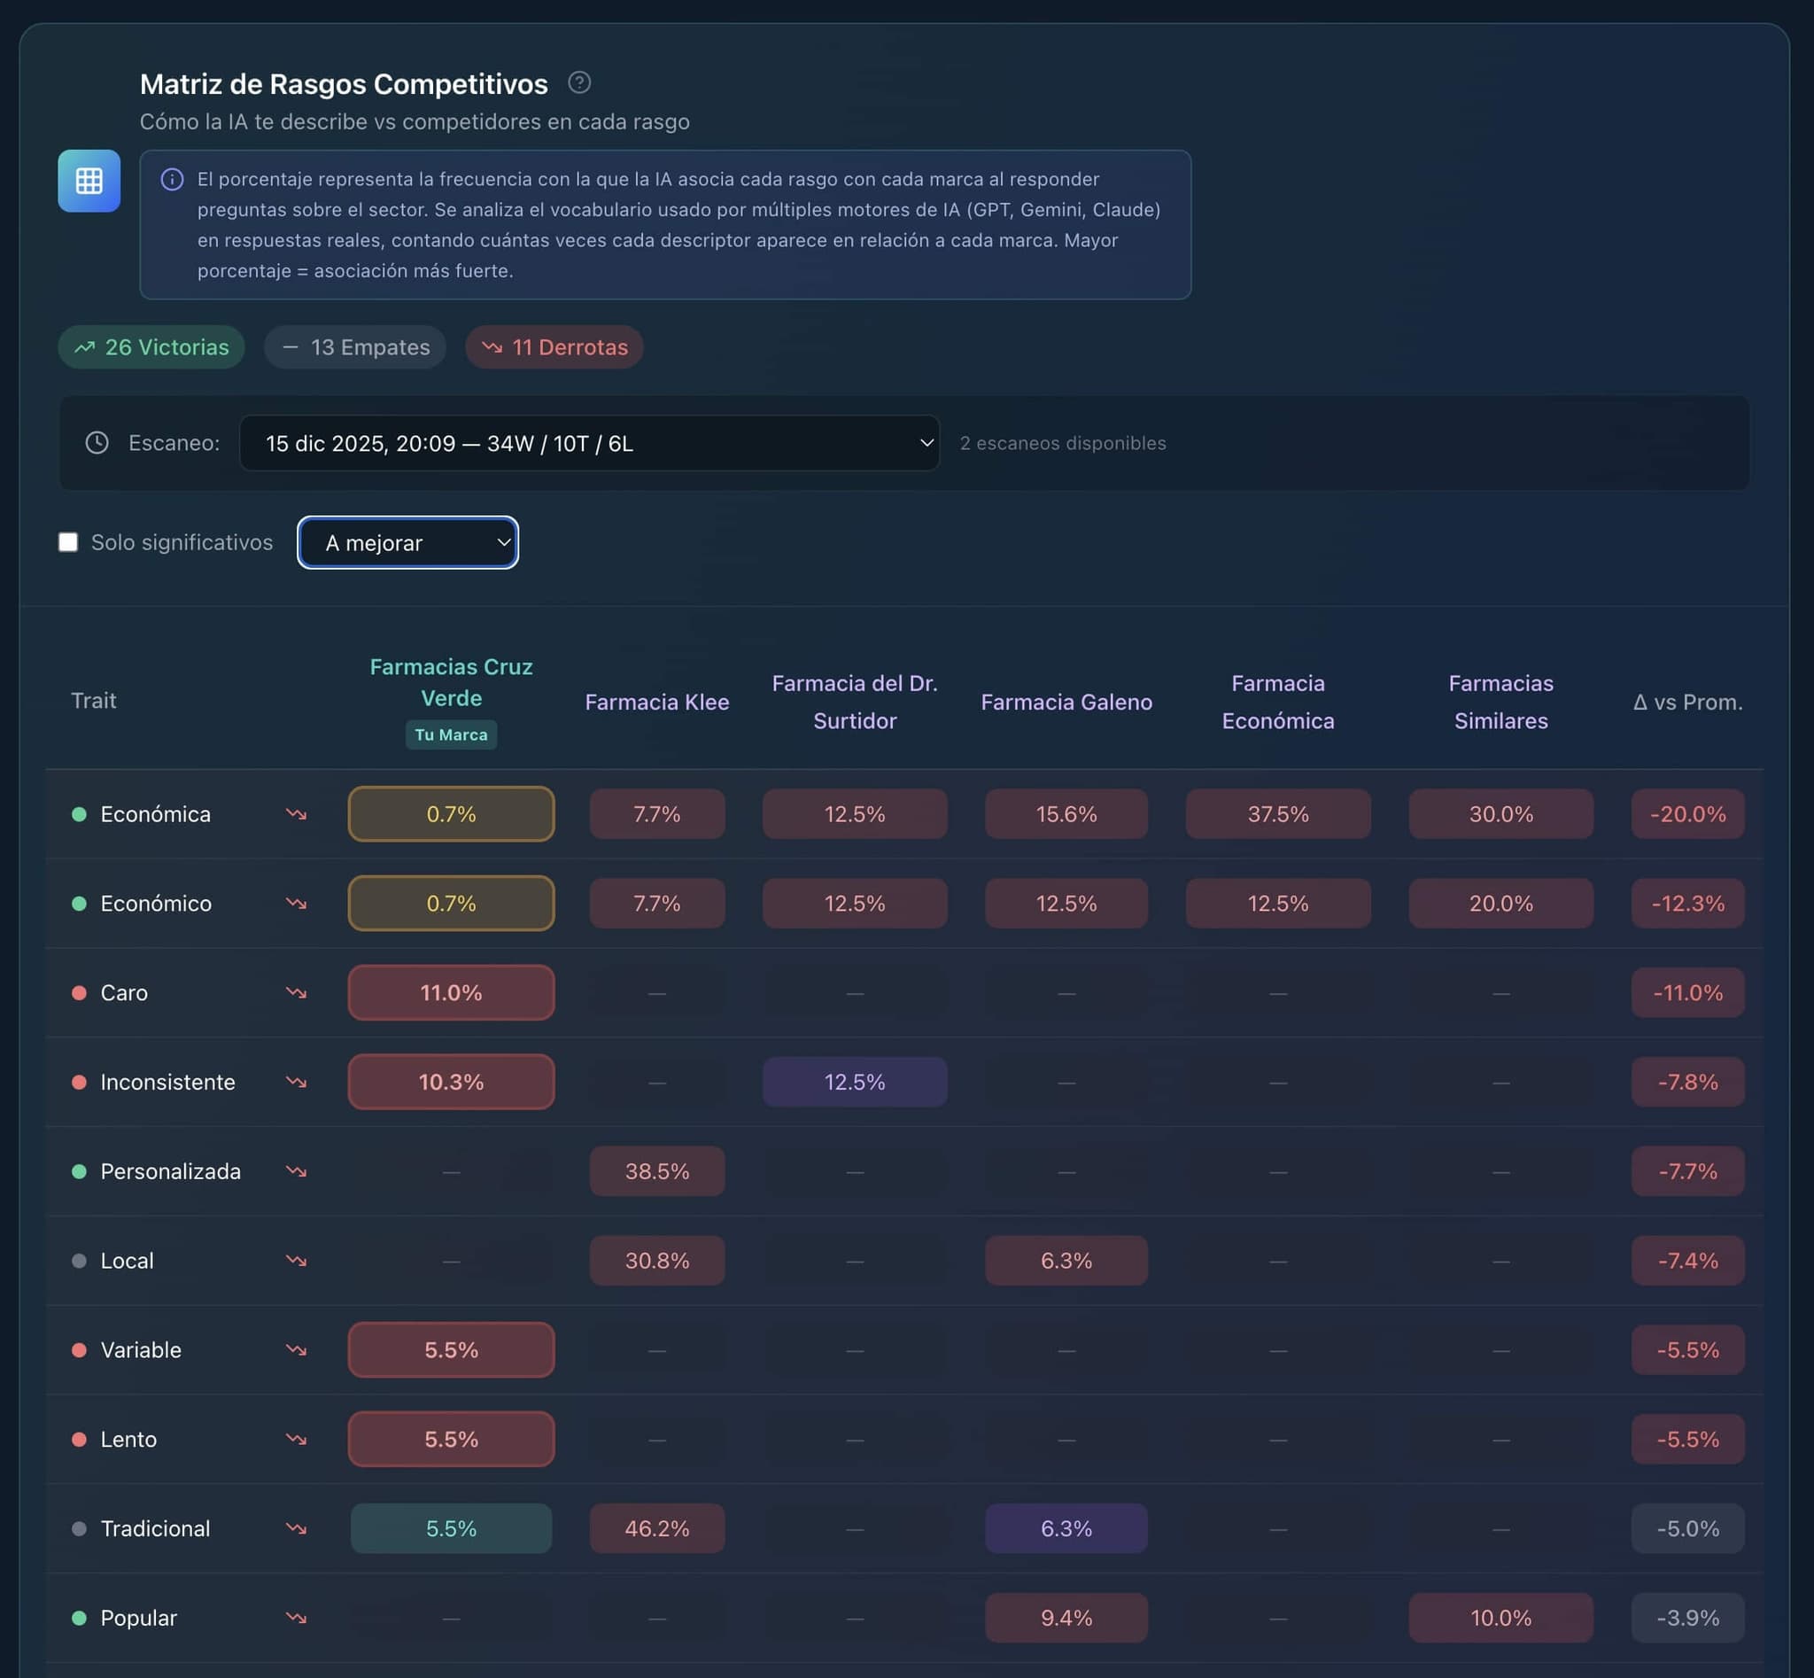Screen dimensions: 1814x1678
Task: Click the Tu Marca badge
Action: 450,734
